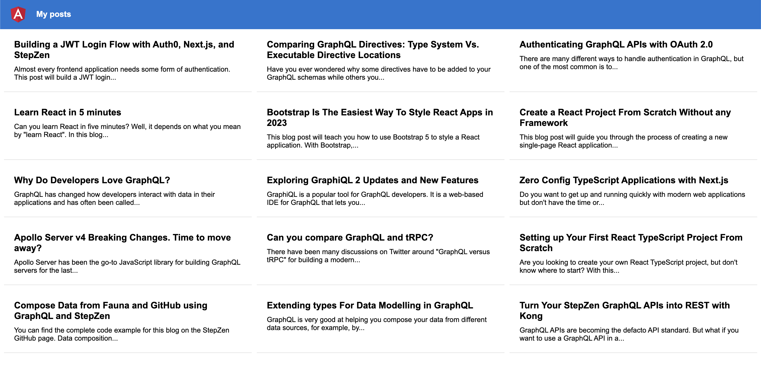The height and width of the screenshot is (365, 761).
Task: Open Turn Your StepZen GraphQL APIs into REST
Action: (625, 310)
